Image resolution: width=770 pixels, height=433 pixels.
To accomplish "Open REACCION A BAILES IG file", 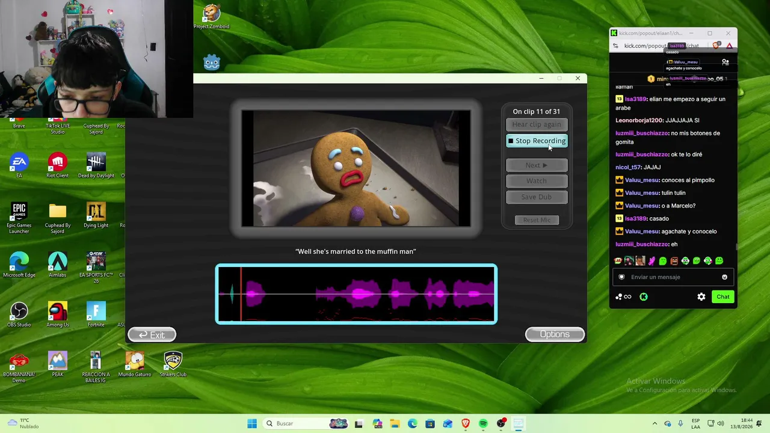I will point(96,367).
